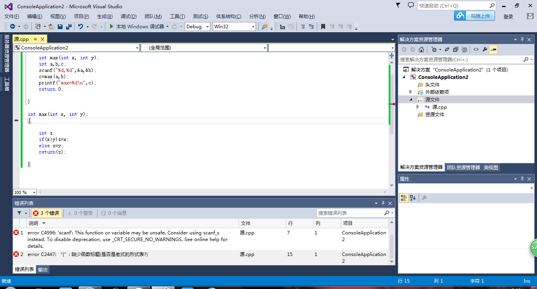Open the 调试(D) menu
Screen dimensions: 537x289
129,16
